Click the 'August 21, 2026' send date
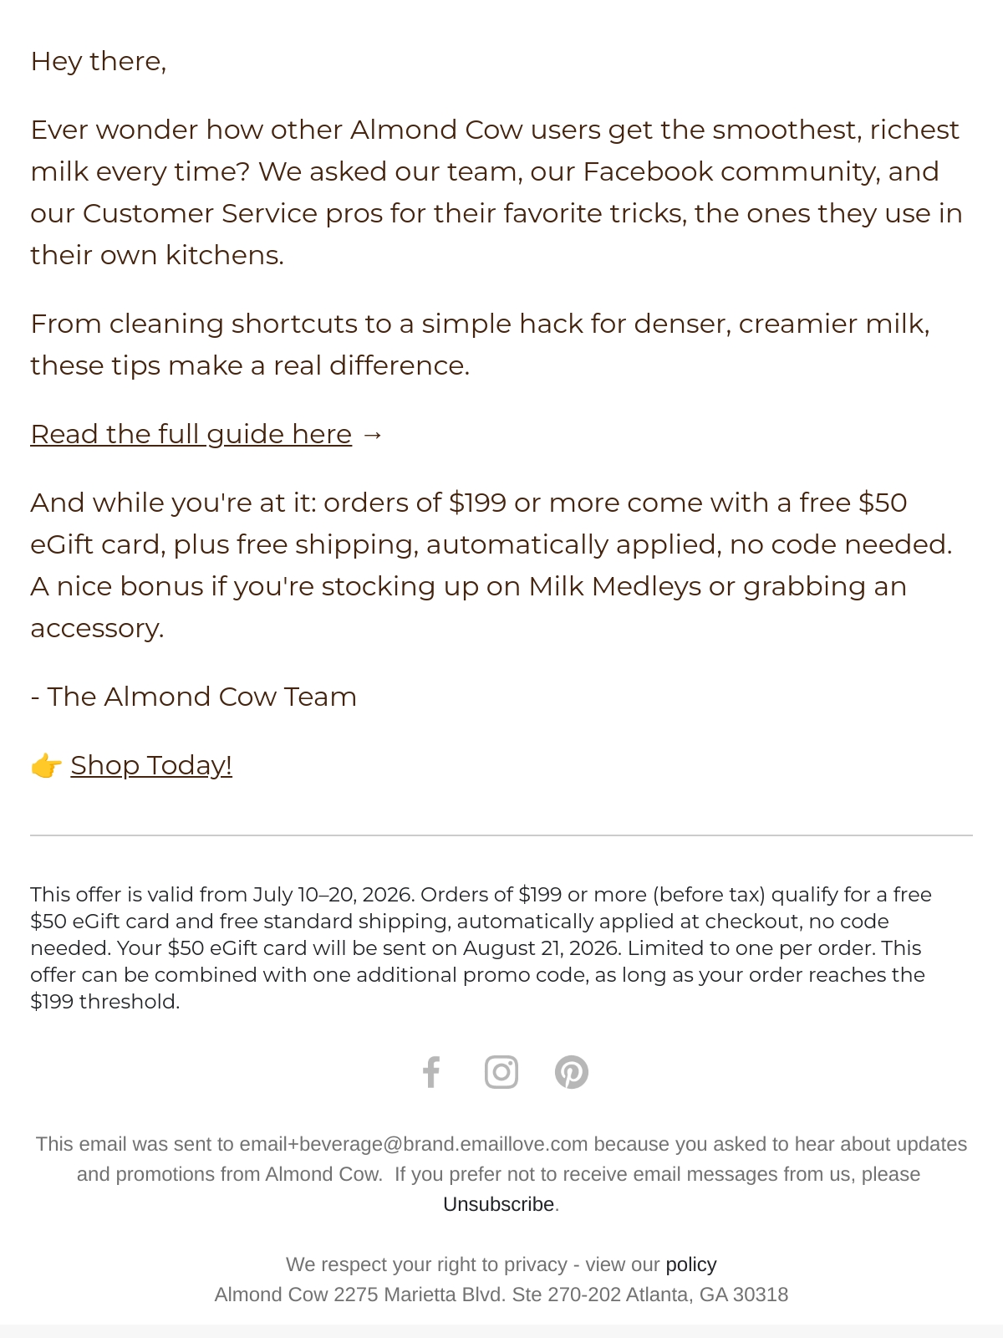The image size is (1003, 1338). click(x=542, y=948)
